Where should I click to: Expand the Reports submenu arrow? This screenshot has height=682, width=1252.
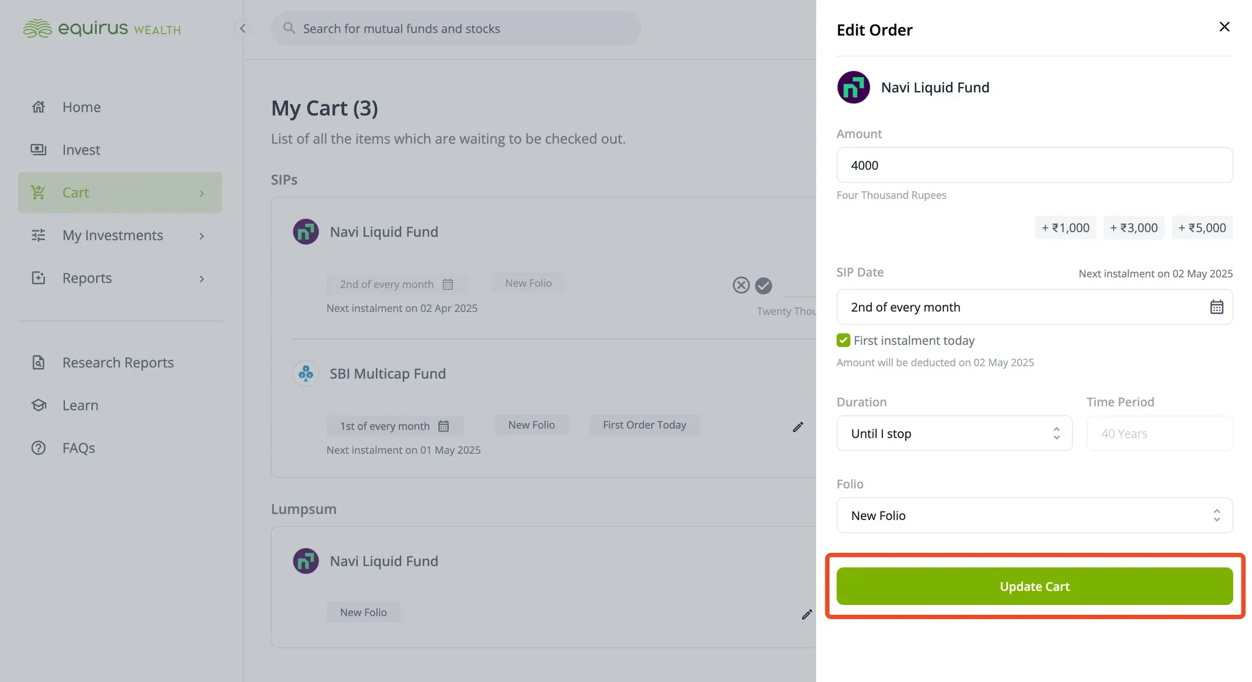point(202,279)
